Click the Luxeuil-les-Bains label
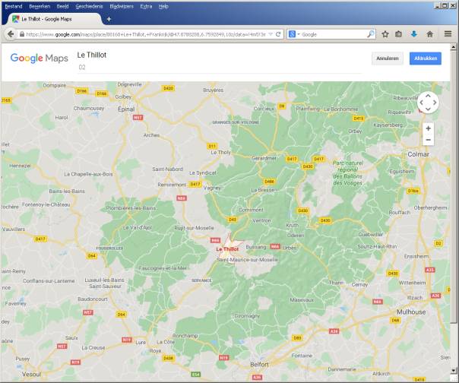 pos(104,280)
